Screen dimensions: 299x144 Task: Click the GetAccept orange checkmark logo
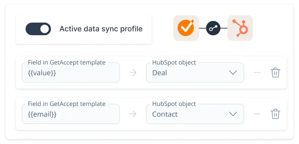186,28
